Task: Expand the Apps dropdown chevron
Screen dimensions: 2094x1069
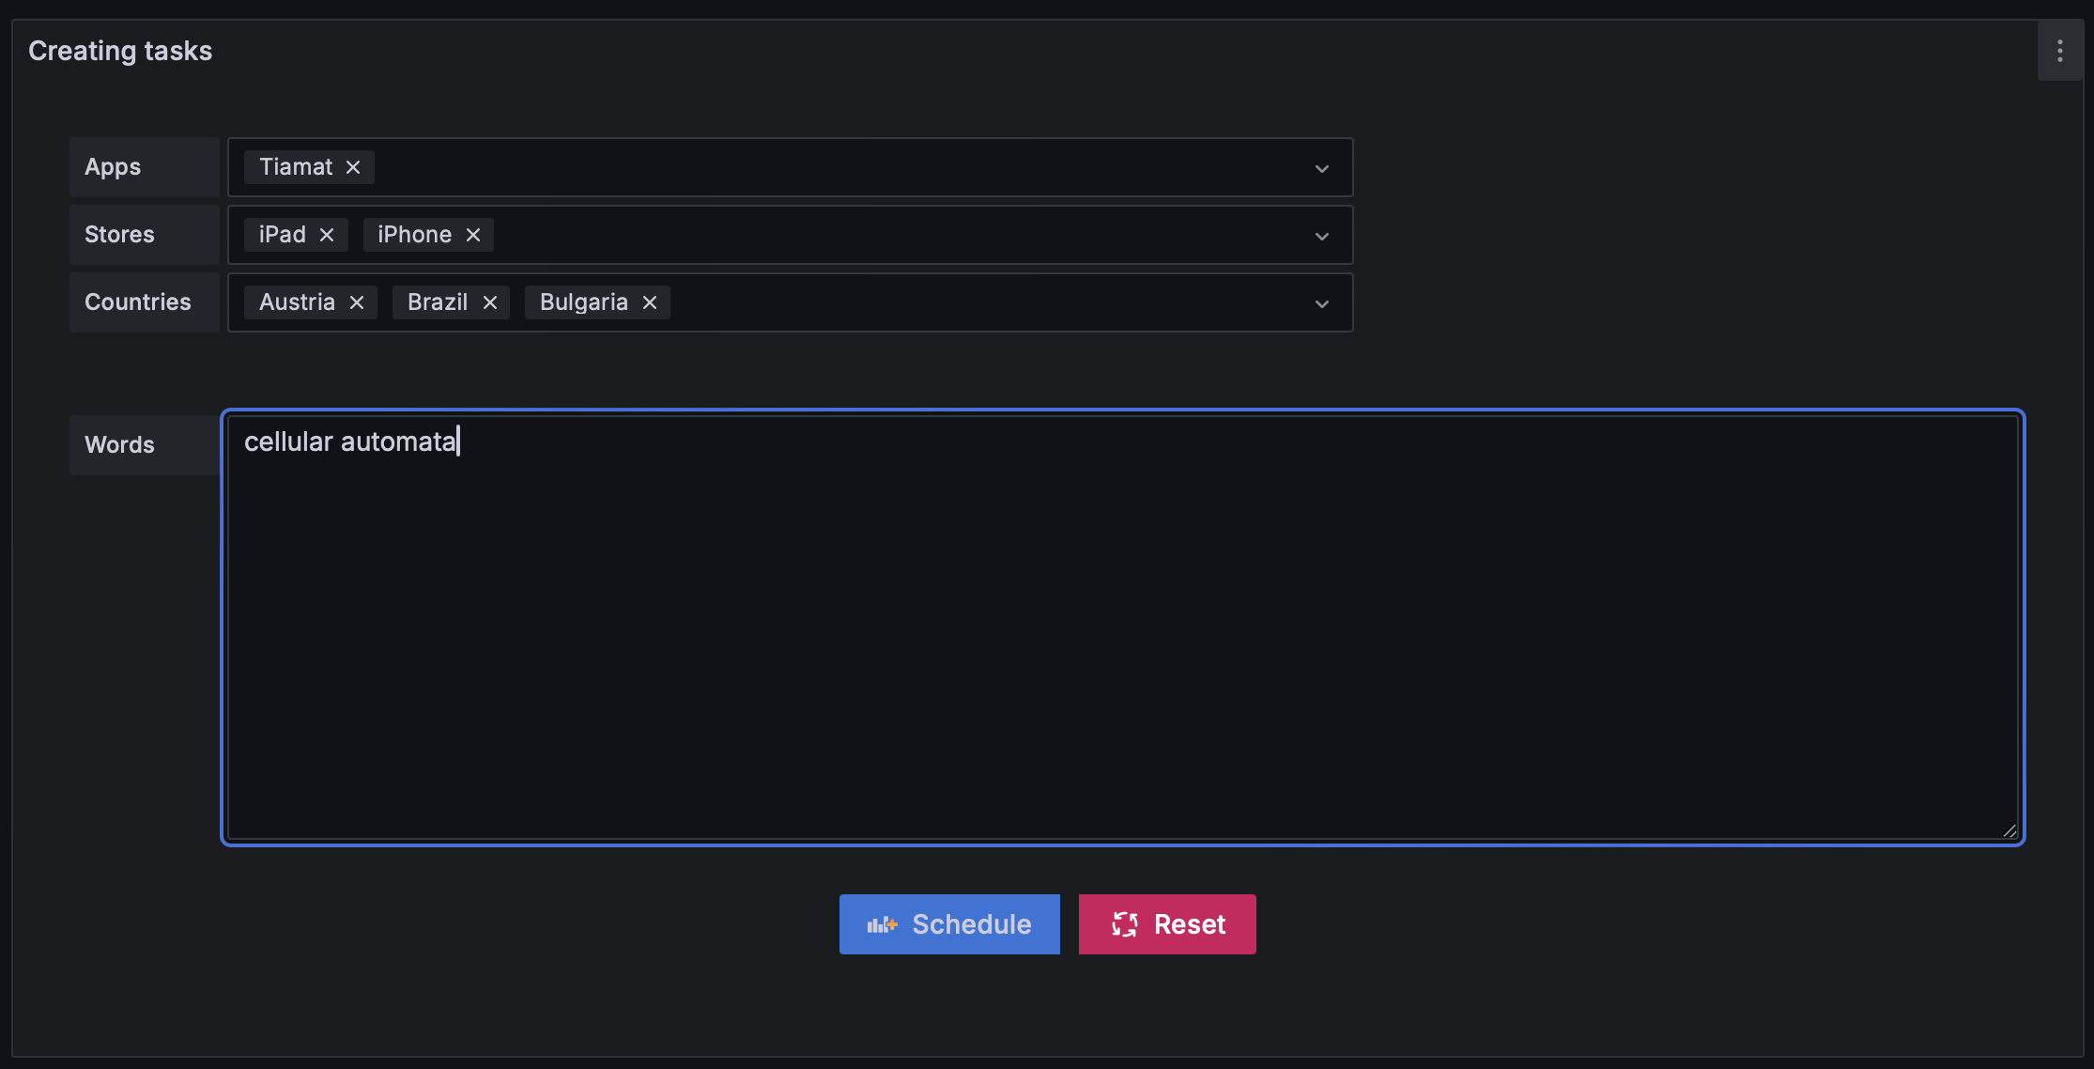Action: 1322,169
